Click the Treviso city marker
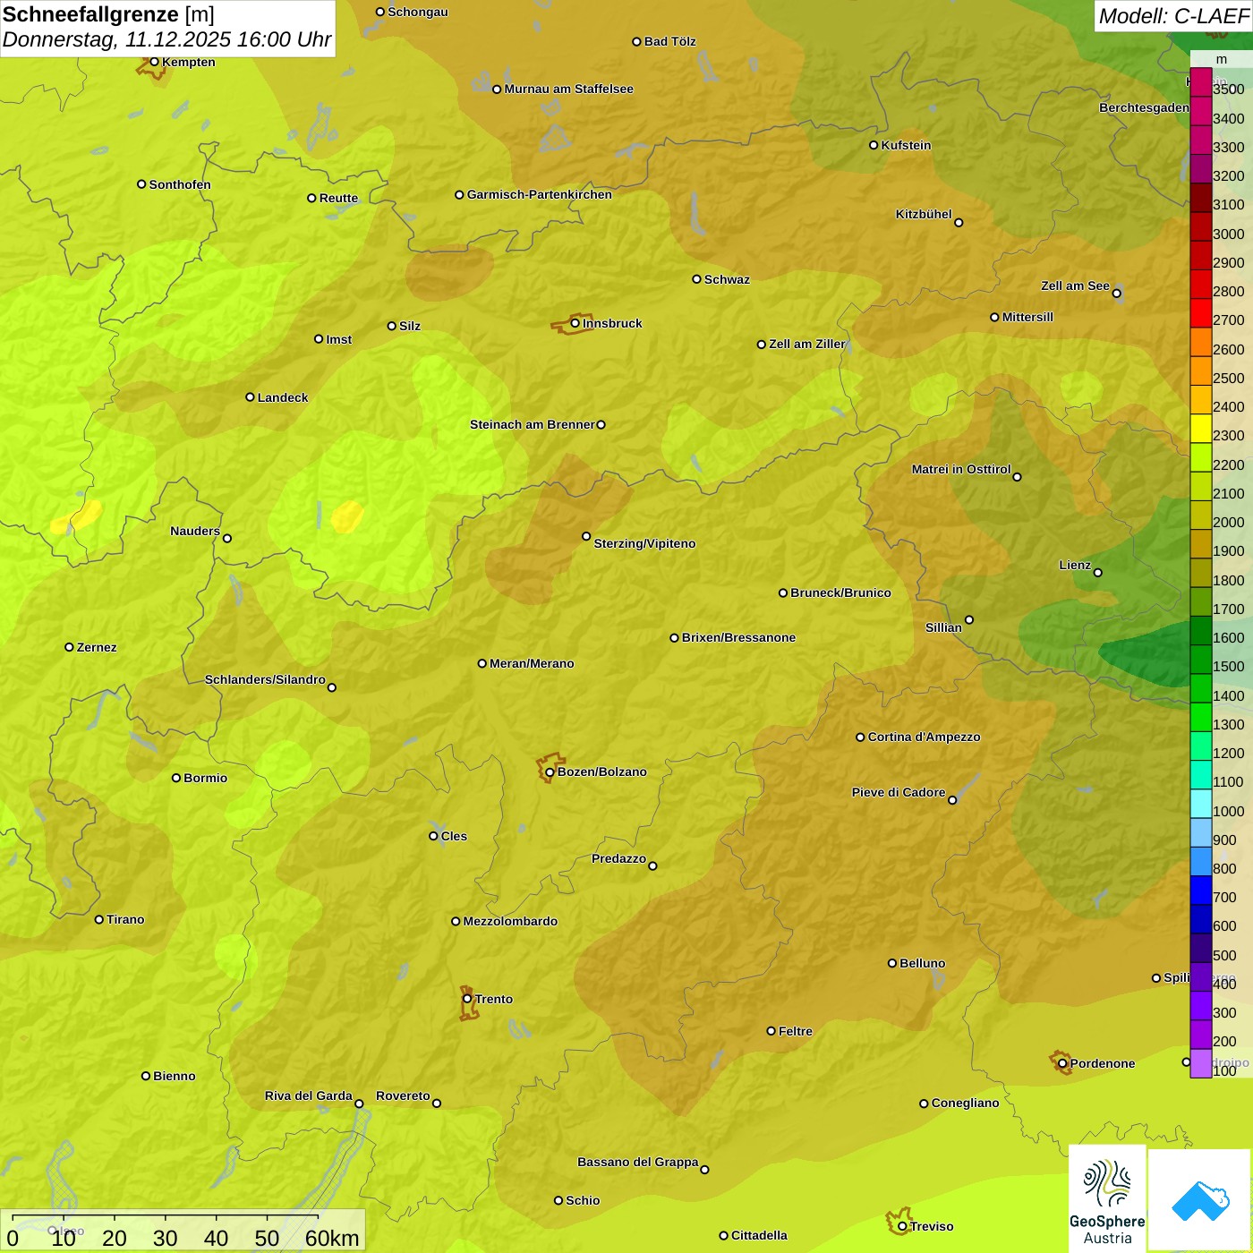Image resolution: width=1253 pixels, height=1253 pixels. pyautogui.click(x=902, y=1226)
